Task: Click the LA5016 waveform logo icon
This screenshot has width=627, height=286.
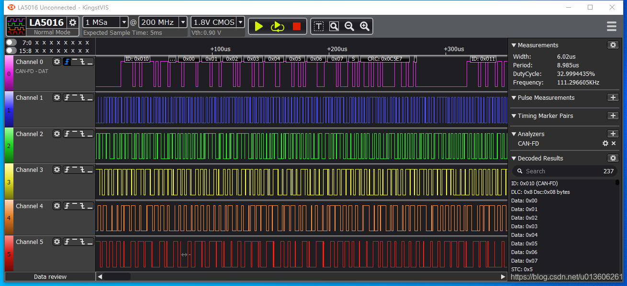Action: pos(16,26)
